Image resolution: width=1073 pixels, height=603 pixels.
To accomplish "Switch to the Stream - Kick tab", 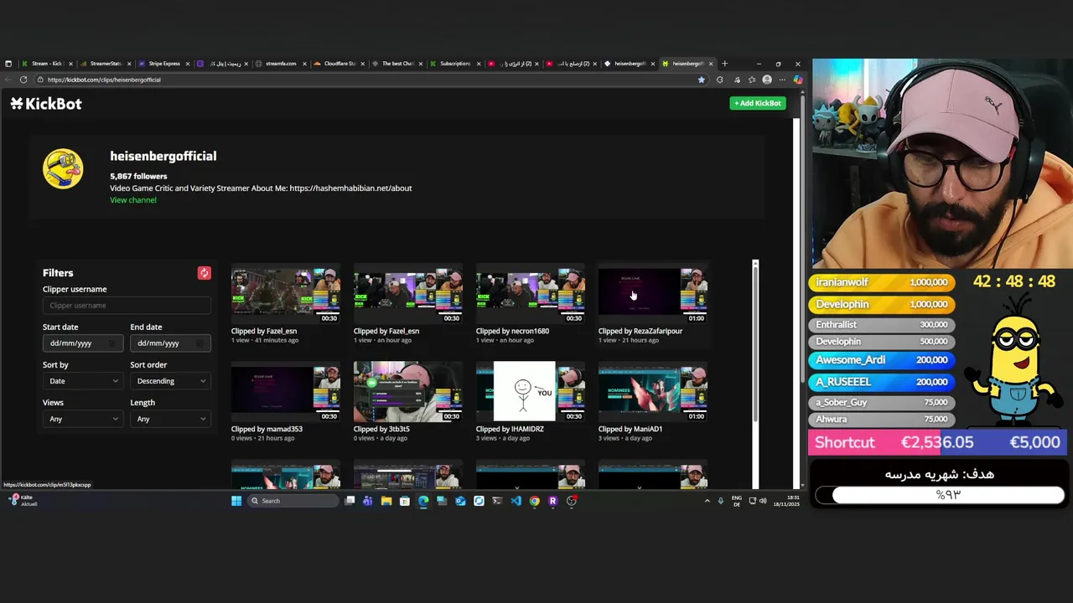I will click(x=47, y=64).
